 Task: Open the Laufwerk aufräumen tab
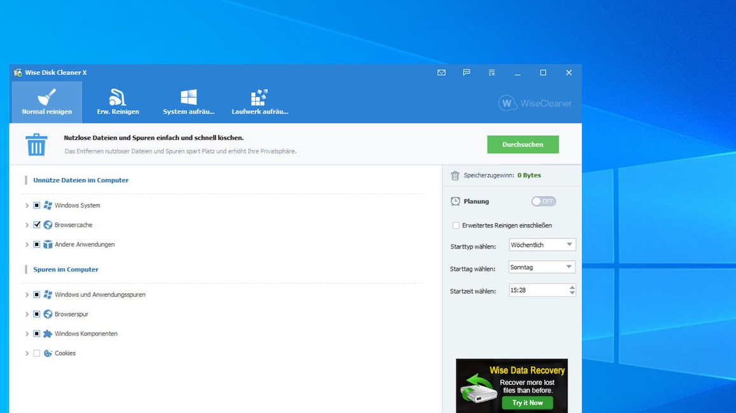pyautogui.click(x=260, y=102)
